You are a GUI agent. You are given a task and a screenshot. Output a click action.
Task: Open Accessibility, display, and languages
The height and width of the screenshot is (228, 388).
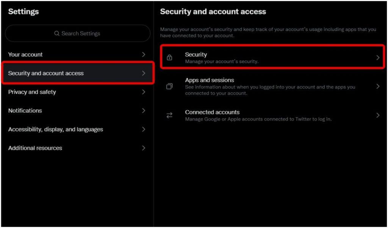77,129
